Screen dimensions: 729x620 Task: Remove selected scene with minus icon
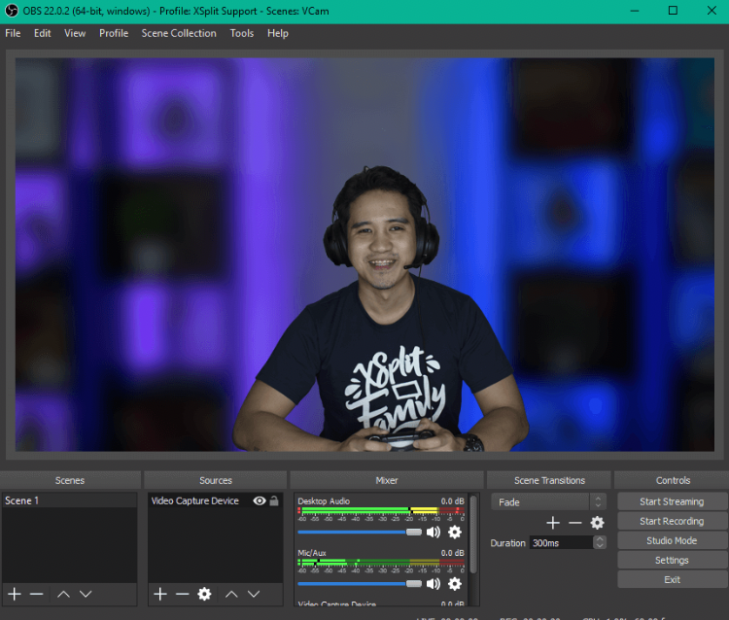(x=36, y=594)
